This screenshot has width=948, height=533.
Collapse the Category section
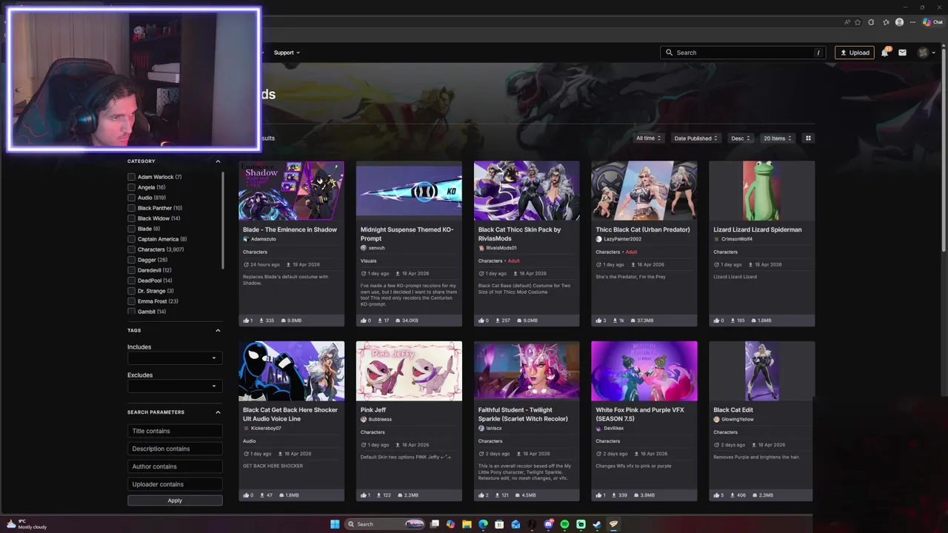coord(218,161)
